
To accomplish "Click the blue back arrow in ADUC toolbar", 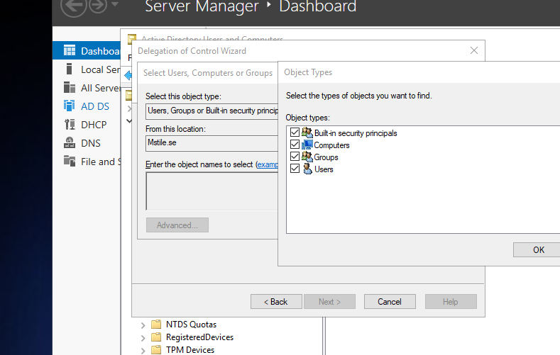I will point(128,75).
